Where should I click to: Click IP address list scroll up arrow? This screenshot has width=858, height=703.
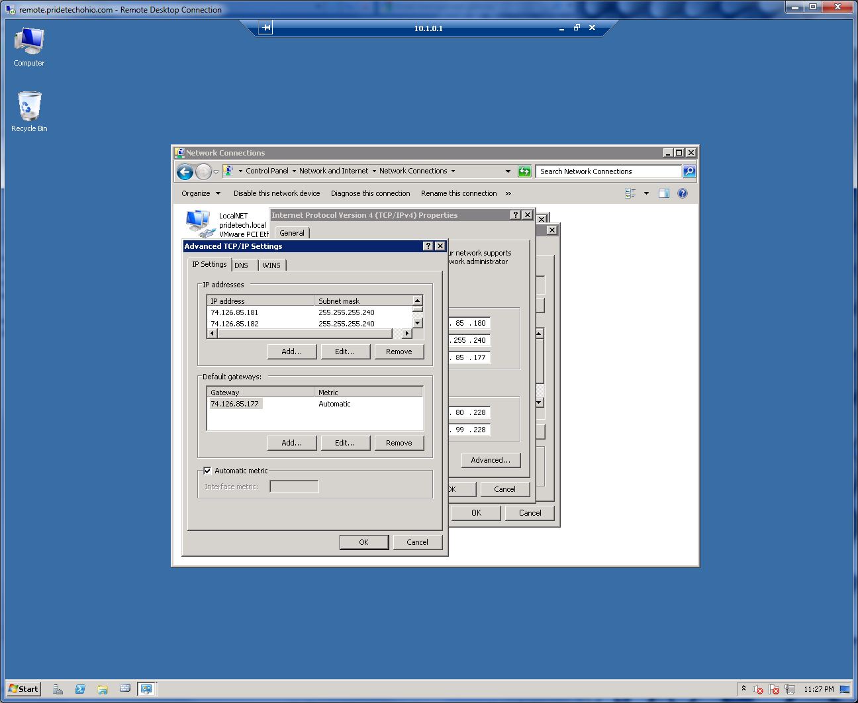tap(417, 301)
